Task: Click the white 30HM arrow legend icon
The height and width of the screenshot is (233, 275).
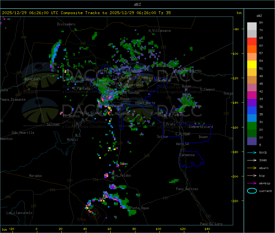Action: click(252, 160)
